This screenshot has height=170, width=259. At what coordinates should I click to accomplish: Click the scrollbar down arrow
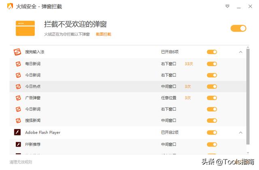point(248,153)
